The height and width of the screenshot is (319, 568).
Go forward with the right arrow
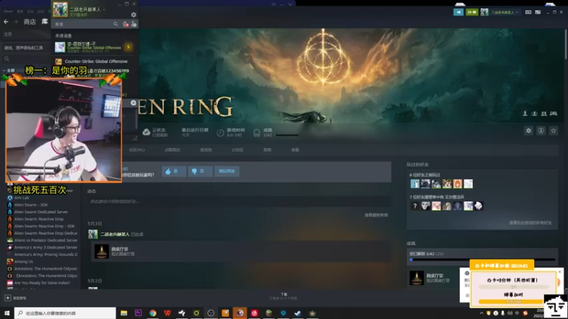(x=16, y=22)
